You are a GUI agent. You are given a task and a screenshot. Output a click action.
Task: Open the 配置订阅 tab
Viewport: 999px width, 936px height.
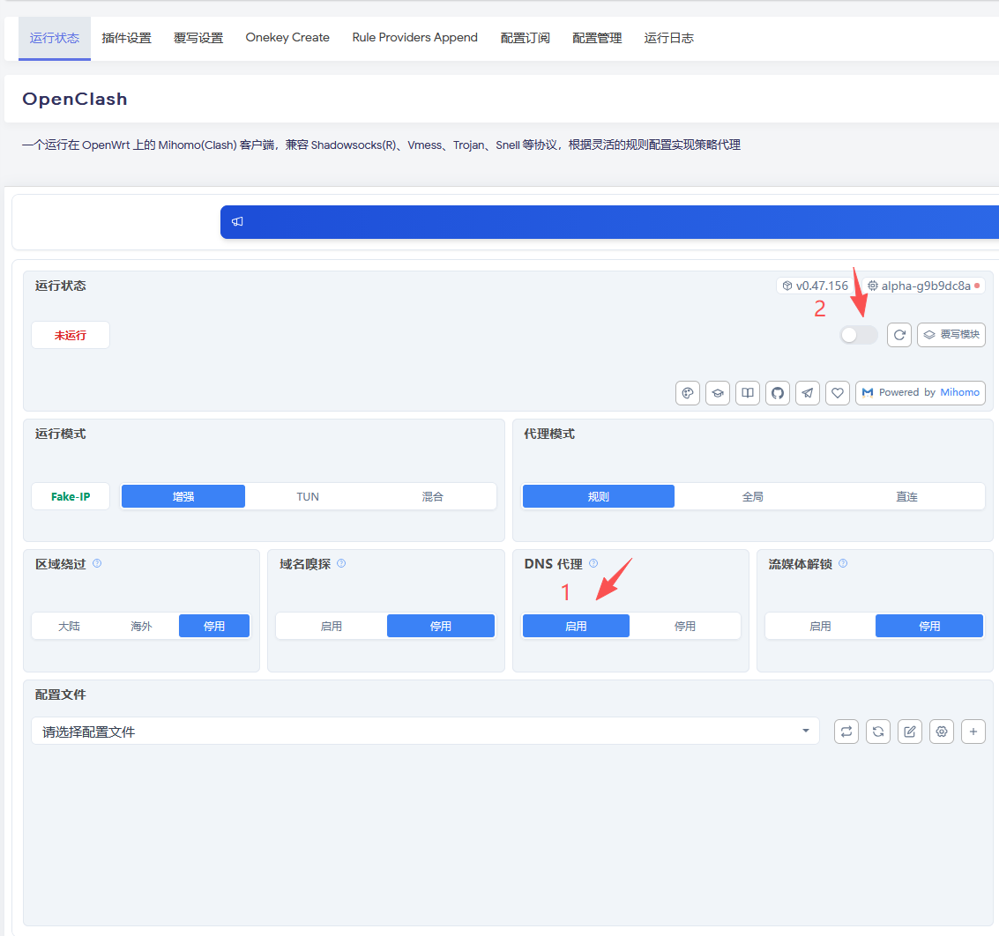pos(525,38)
